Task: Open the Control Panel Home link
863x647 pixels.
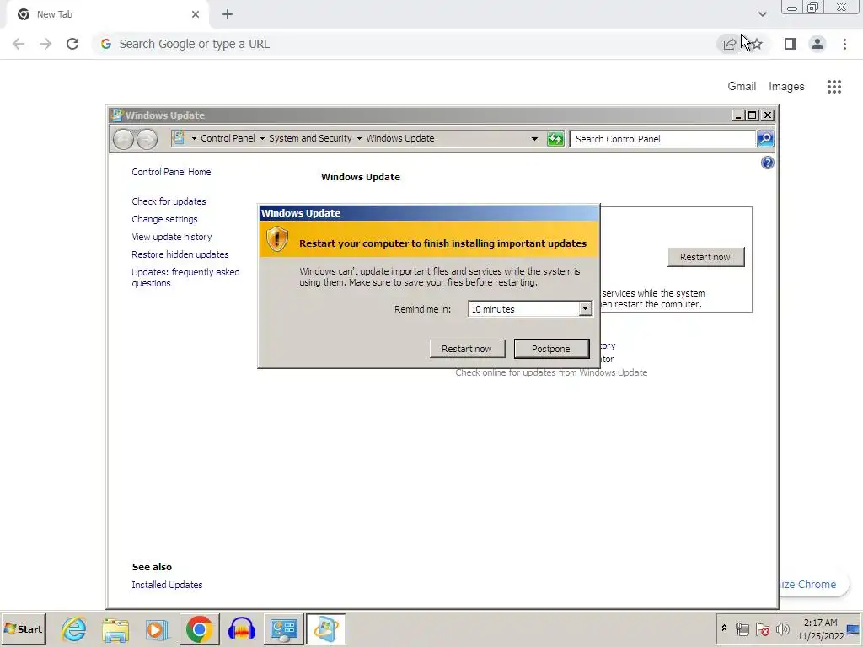Action: pos(171,172)
